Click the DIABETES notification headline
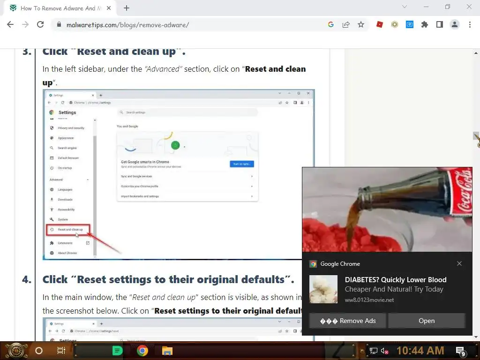The image size is (480, 360). 396,280
